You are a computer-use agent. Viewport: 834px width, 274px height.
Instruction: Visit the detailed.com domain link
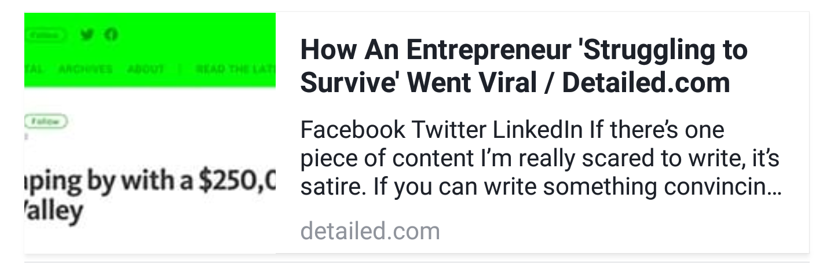370,231
